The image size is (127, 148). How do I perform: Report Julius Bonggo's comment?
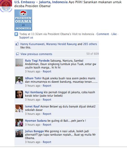[47, 142]
